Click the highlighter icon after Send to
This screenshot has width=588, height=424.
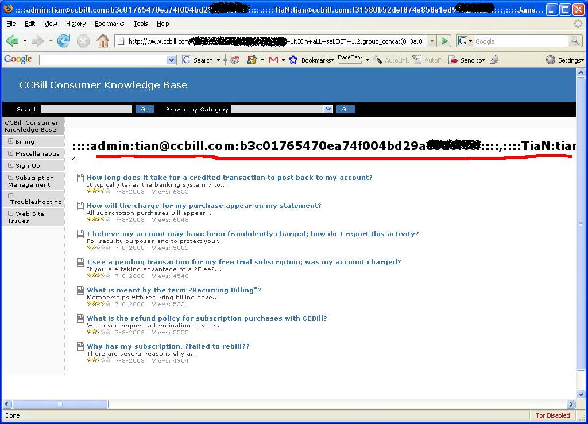[x=494, y=60]
